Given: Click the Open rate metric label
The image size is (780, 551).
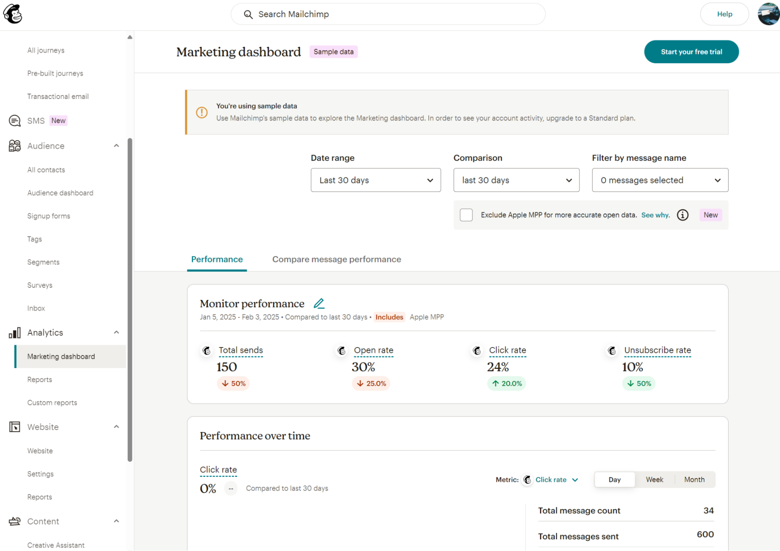Looking at the screenshot, I should (x=373, y=350).
